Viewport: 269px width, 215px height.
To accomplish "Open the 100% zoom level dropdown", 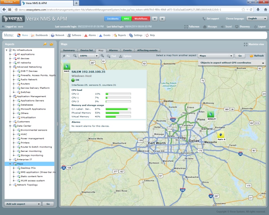I will coord(88,56).
